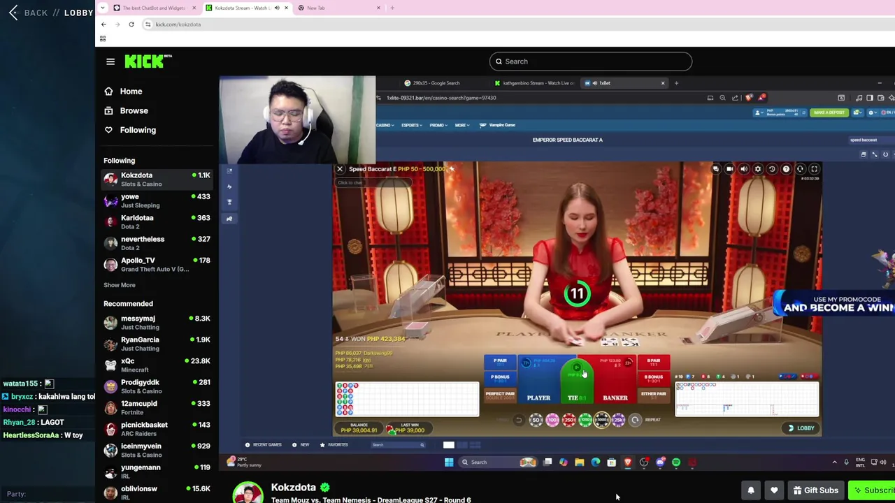
Task: Follow Kokzdota with the heart button
Action: (x=774, y=490)
